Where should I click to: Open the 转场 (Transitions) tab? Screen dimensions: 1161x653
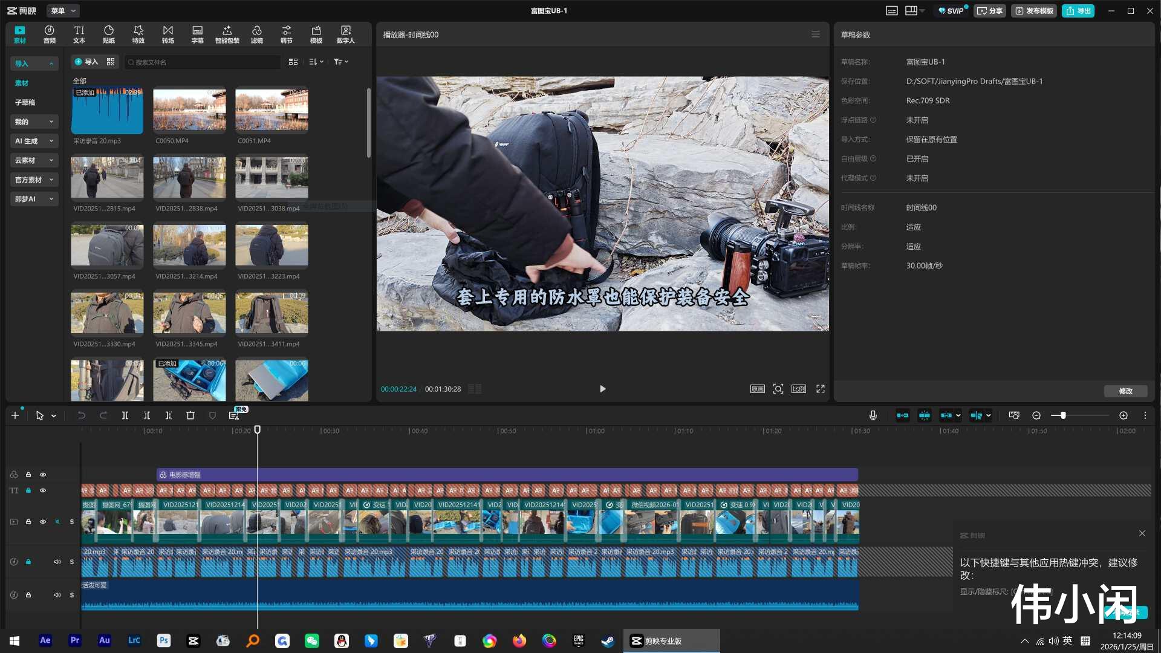point(167,34)
